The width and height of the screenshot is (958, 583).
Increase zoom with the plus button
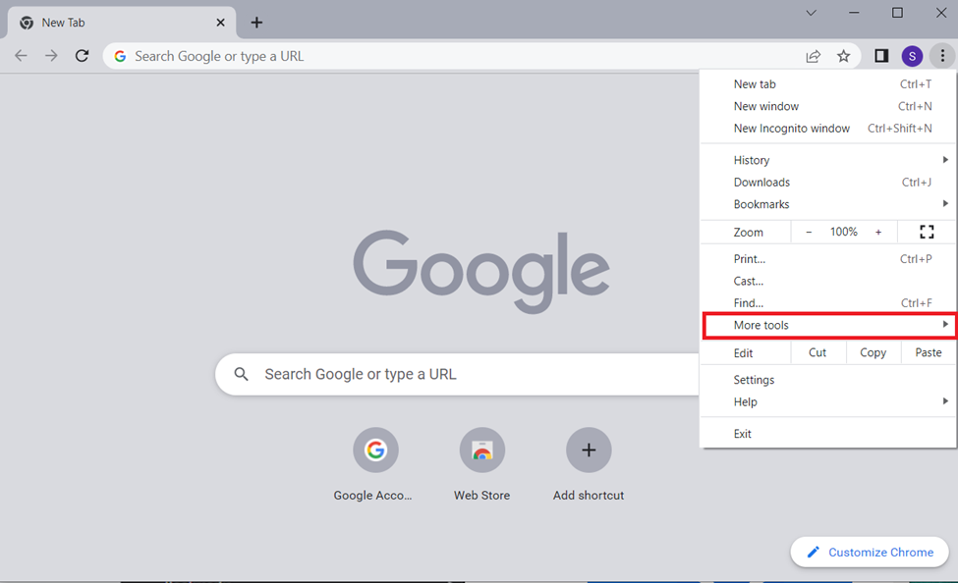878,232
